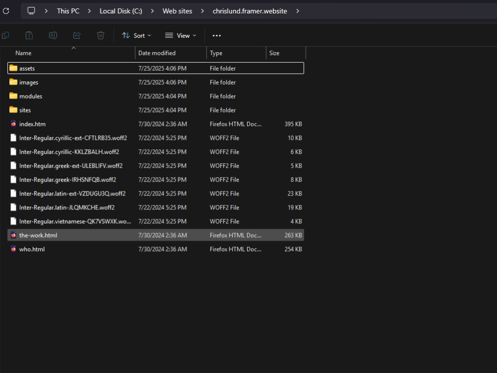
Task: Click the file icon of Inter-Regular.latin-JLQMKCHE.woff2
Action: pos(13,207)
